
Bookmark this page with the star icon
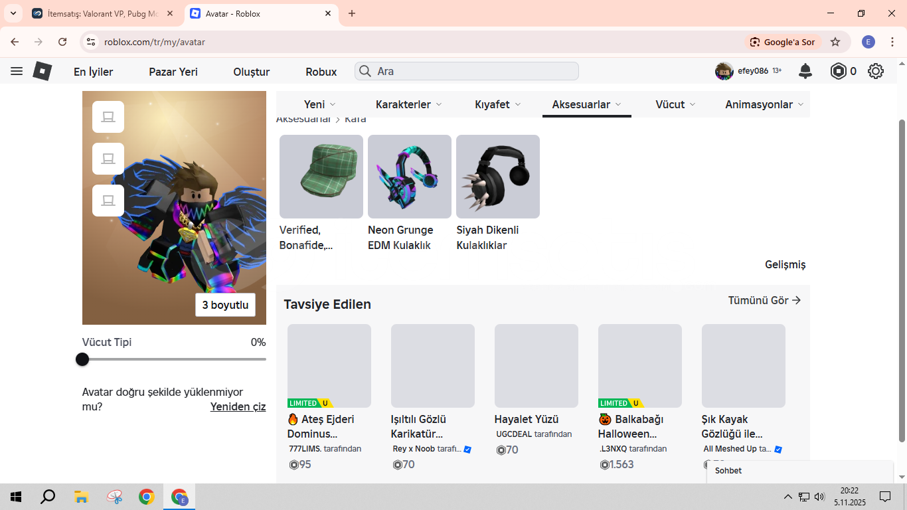(835, 42)
